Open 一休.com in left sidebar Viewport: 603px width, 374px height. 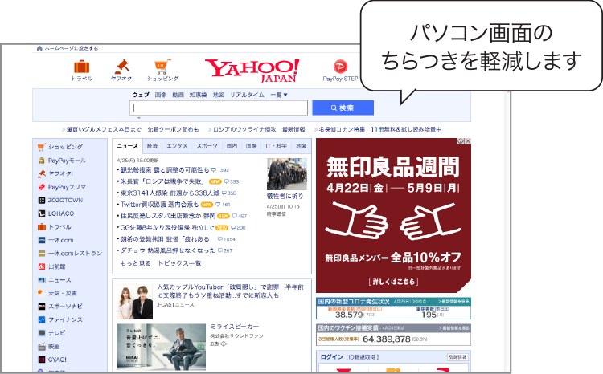[x=60, y=240]
